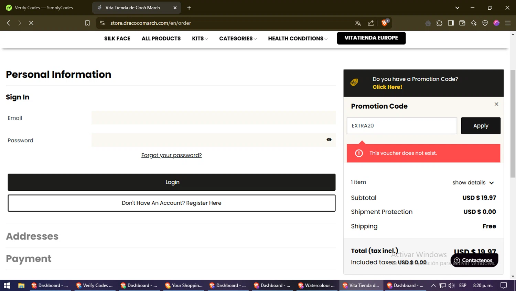Open Forgot your password link

(171, 155)
